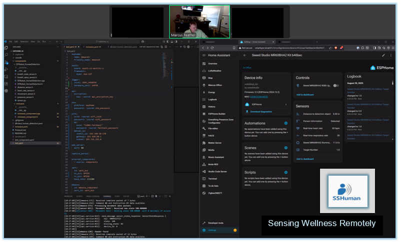Open the MAC address link in Device info
Screen dimensions: 401x242
click(x=259, y=96)
